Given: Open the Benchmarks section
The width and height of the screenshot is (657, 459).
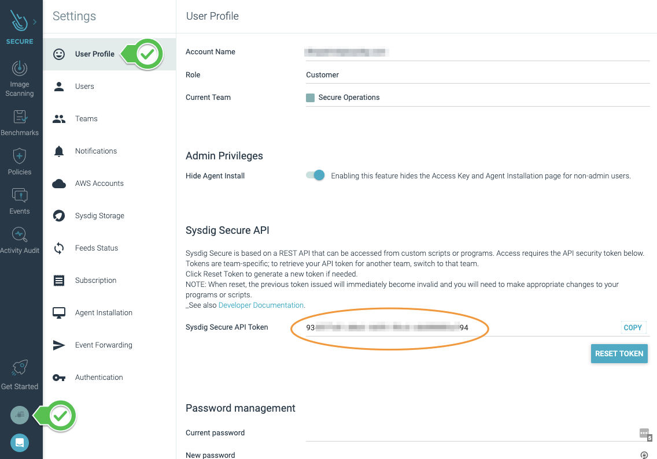Looking at the screenshot, I should 19,123.
